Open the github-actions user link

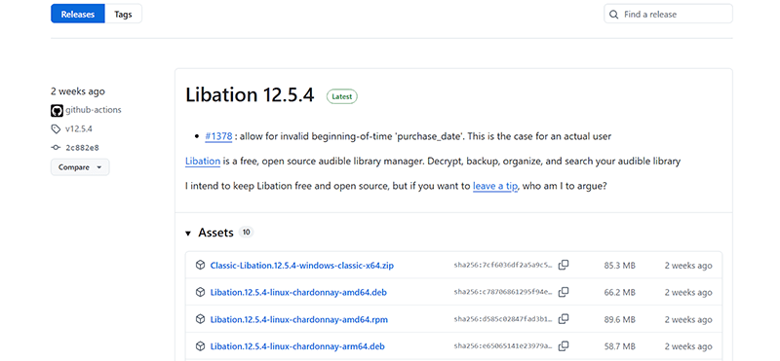point(93,110)
